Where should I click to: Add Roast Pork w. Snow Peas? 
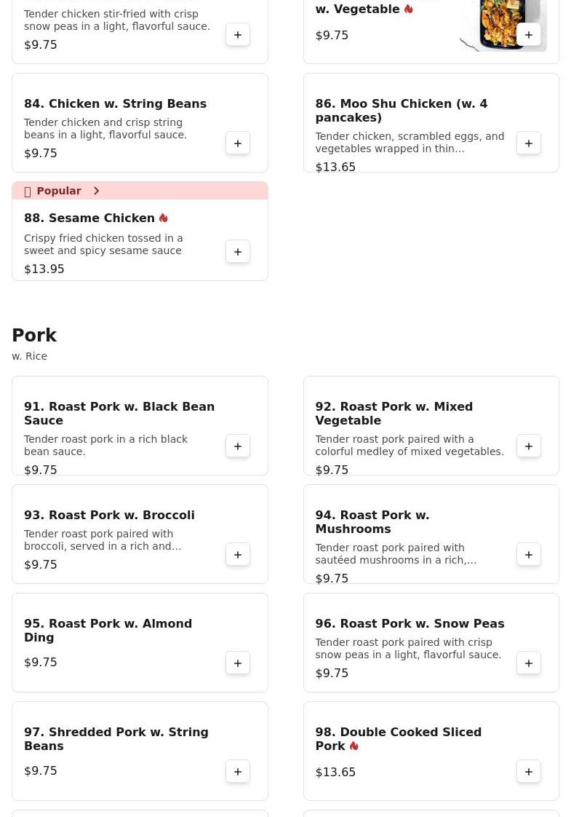coord(529,663)
